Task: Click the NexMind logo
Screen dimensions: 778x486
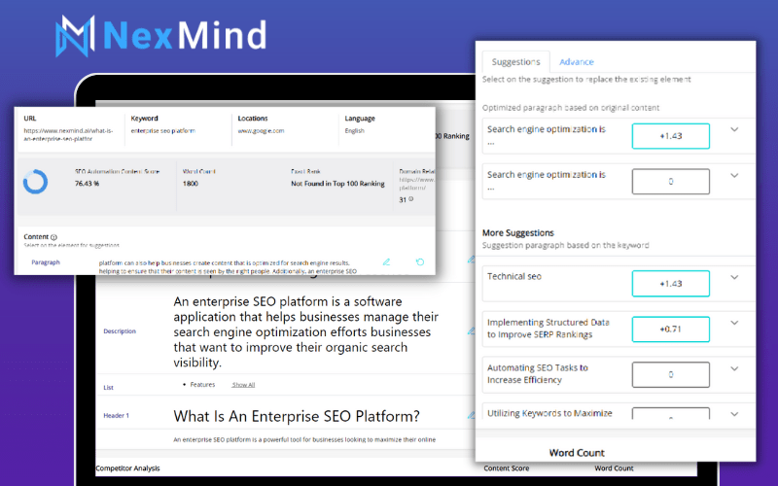Action: pos(161,36)
